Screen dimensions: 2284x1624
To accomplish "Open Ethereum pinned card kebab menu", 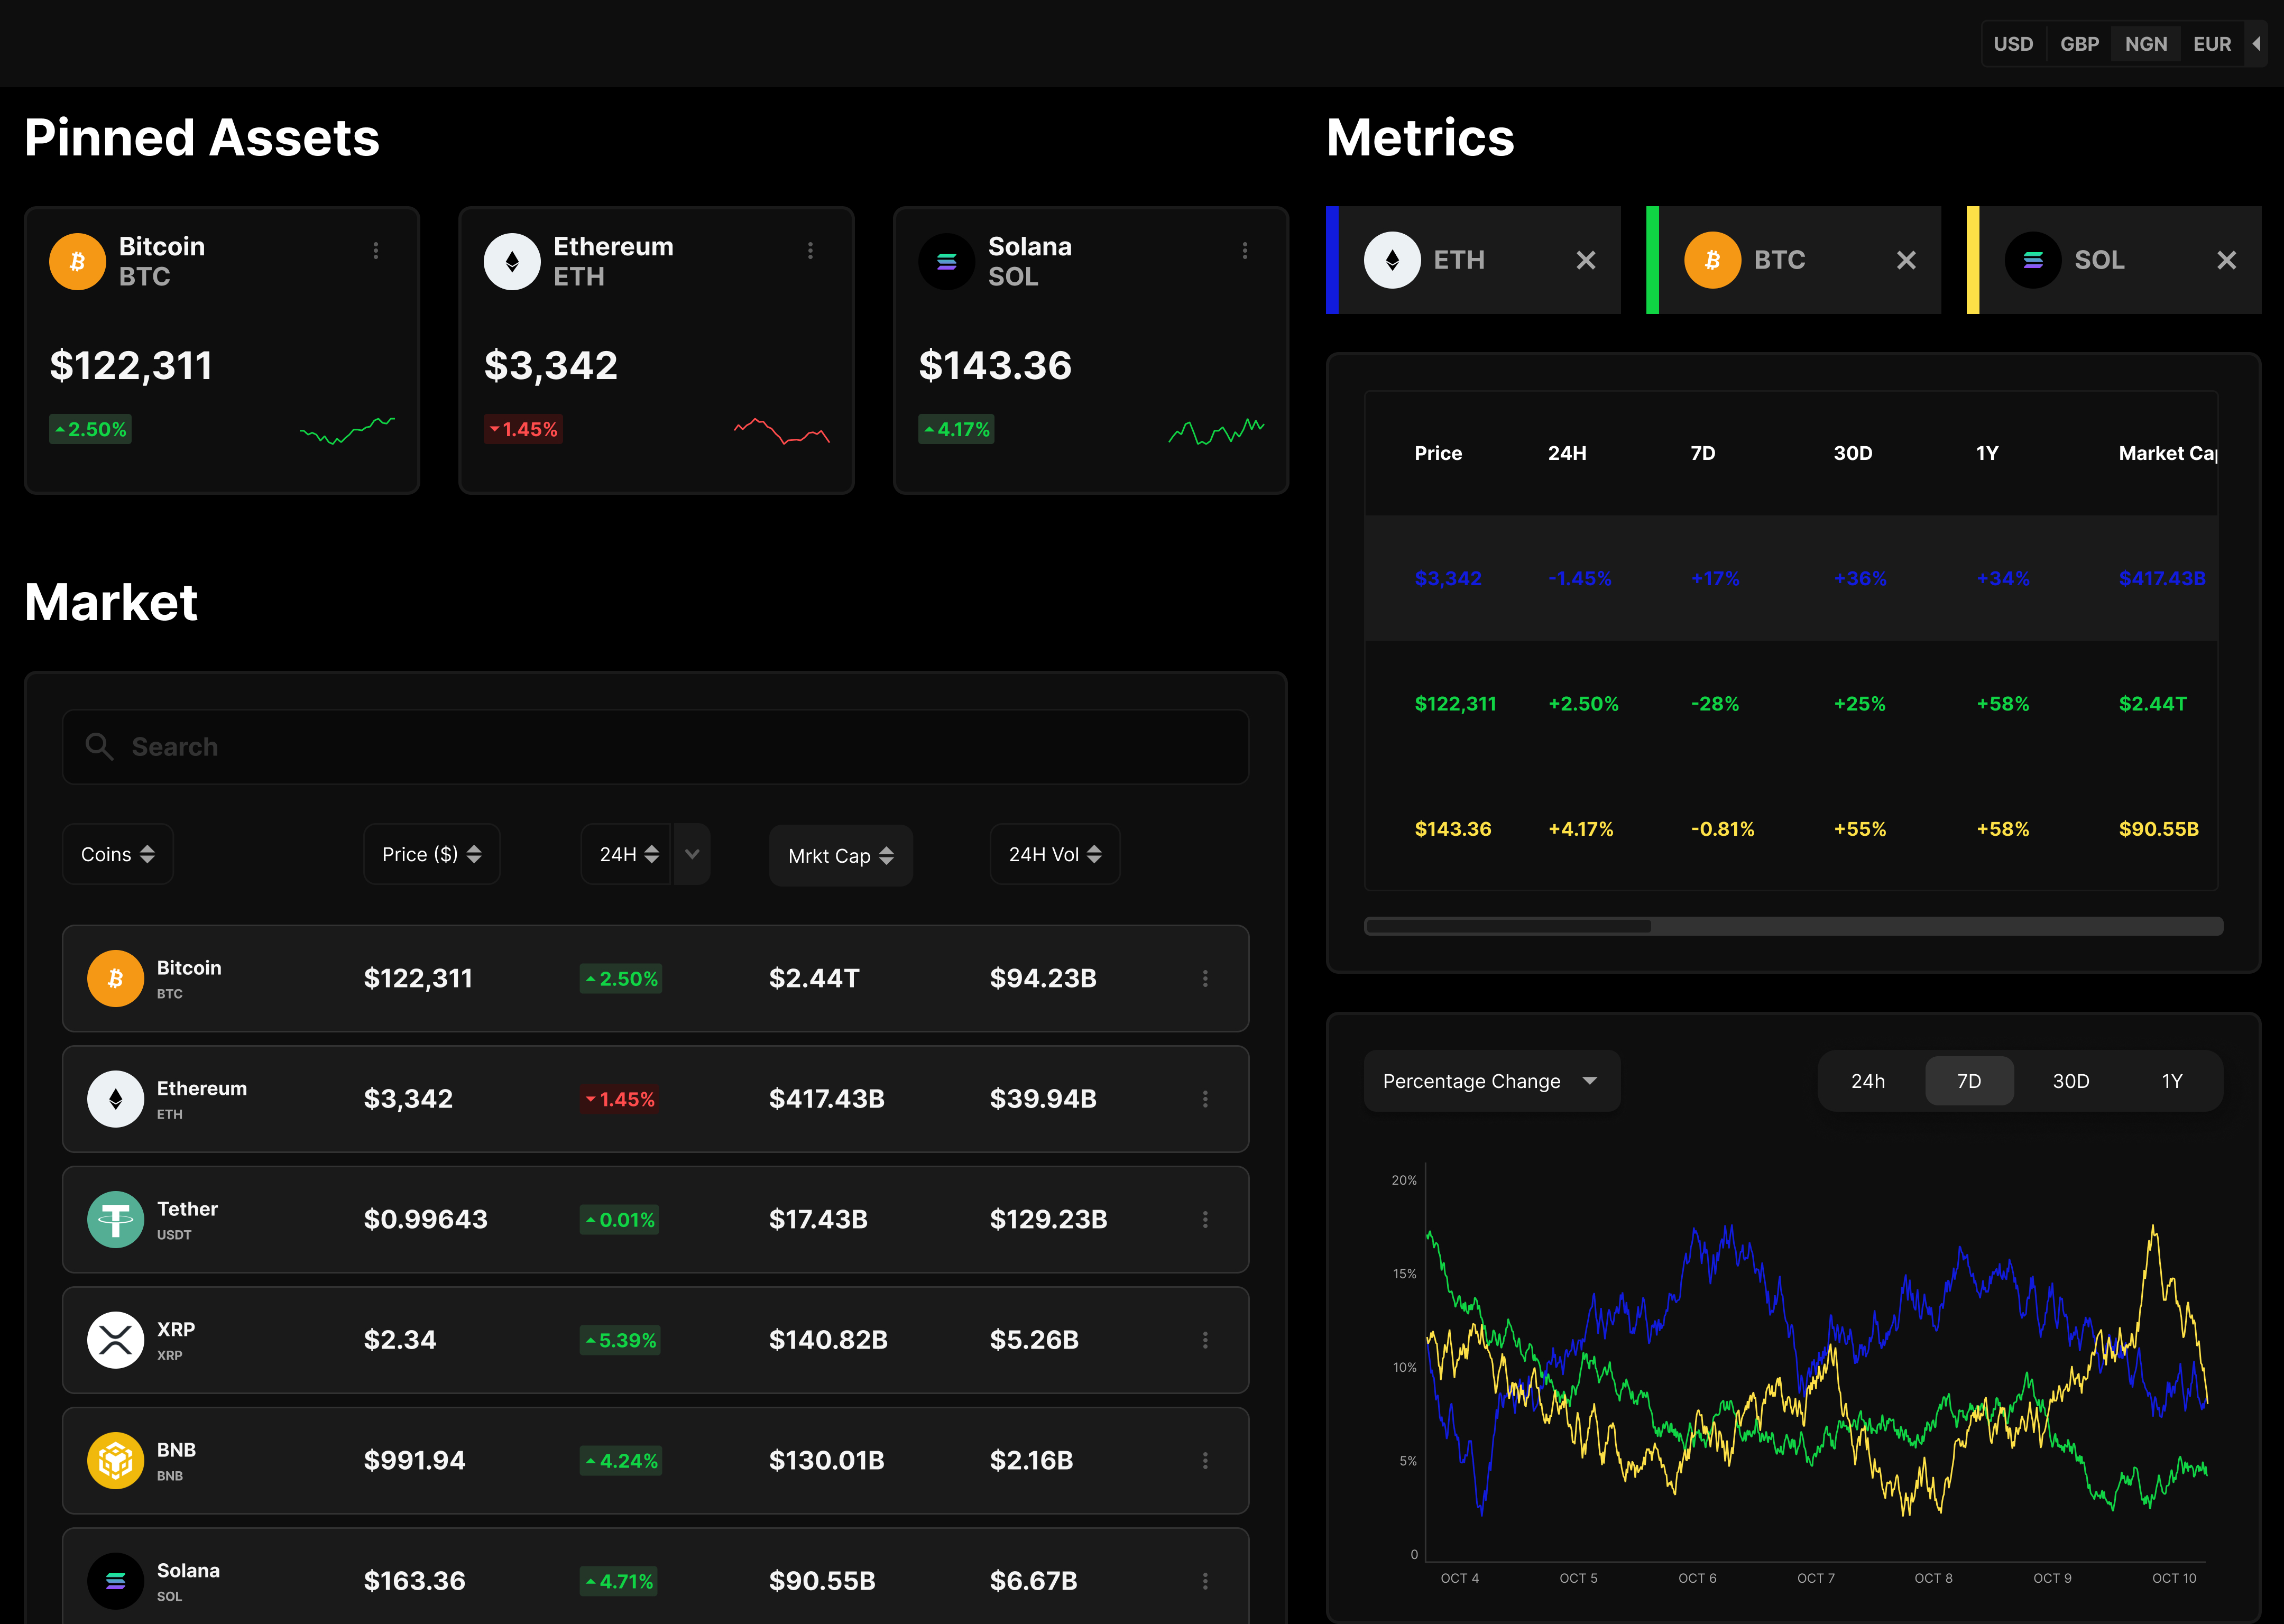I will point(810,250).
